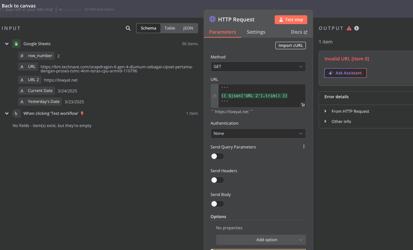Click the executions usage progress bar
The height and width of the screenshot is (250, 413).
tap(71, 10)
